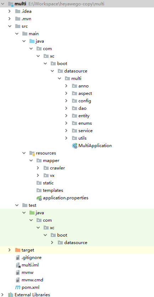The height and width of the screenshot is (297, 154).
Task: Collapse the multi project root node
Action: click(3, 4)
